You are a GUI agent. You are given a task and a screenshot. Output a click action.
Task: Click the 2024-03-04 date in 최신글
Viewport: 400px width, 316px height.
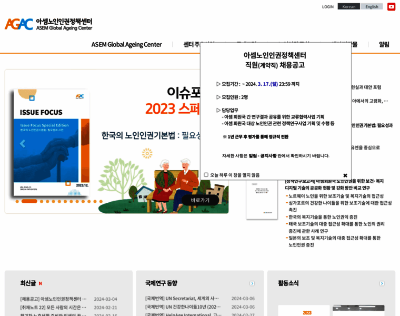tap(105, 299)
